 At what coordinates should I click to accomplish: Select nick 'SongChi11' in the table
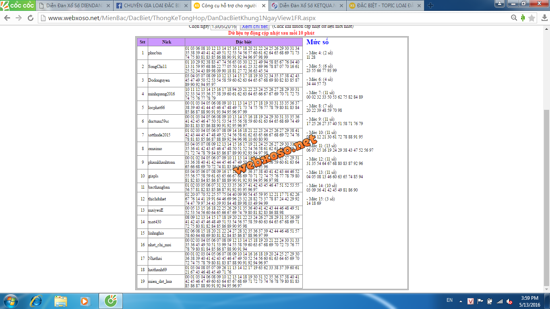click(157, 66)
